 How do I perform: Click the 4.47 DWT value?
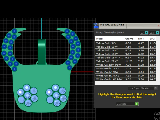(141, 43)
